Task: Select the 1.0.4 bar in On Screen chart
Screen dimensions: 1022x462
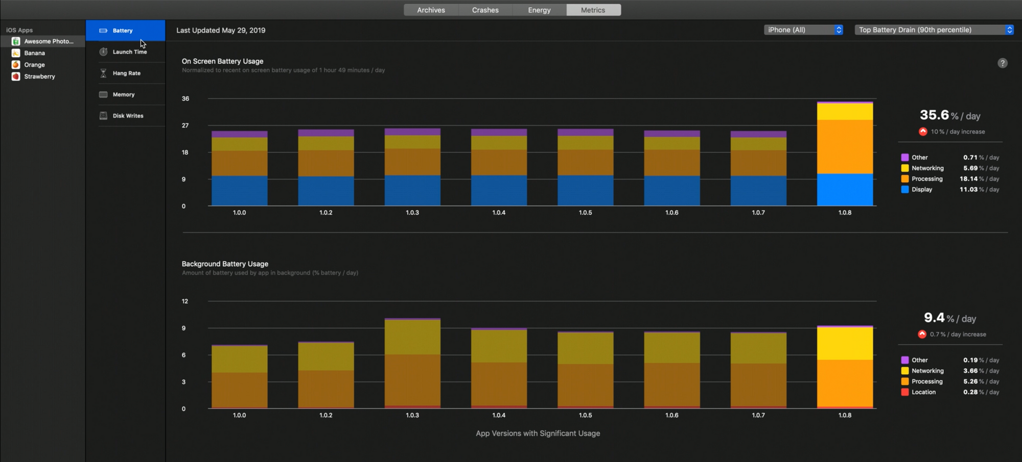Action: click(499, 168)
